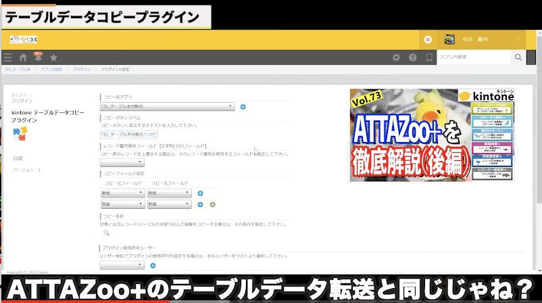Open notifications via the bell icon
Viewport: 542px width, 303px height.
[x=38, y=57]
